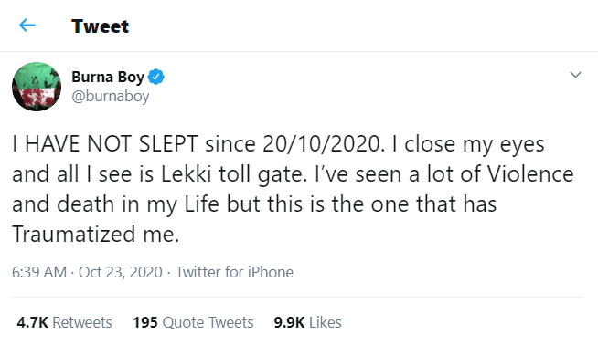Click 'I HAVE NOT SLEPT' in tweet
This screenshot has width=598, height=345.
pos(105,144)
